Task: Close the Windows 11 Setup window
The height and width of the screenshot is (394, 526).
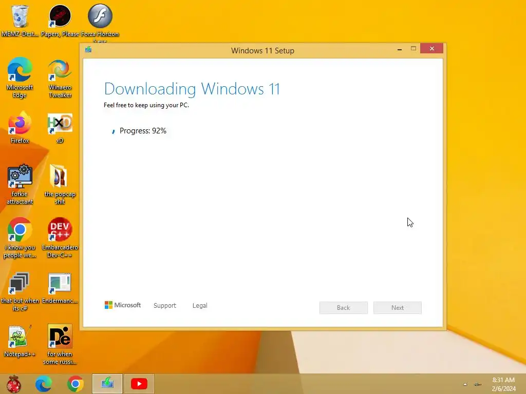Action: pos(431,49)
